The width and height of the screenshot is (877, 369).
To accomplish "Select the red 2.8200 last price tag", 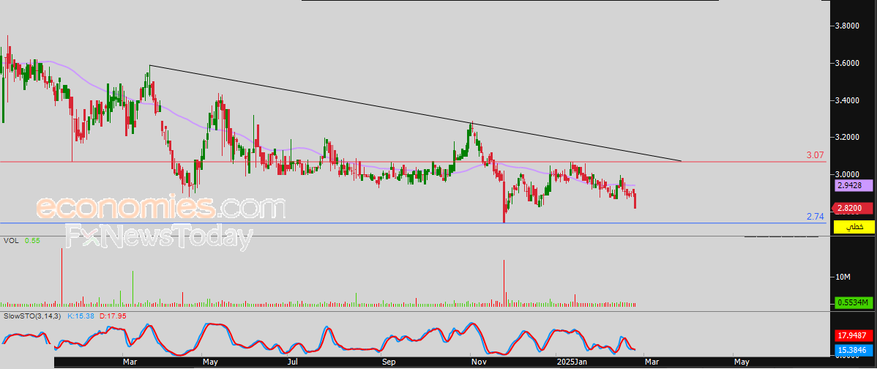I will click(854, 209).
